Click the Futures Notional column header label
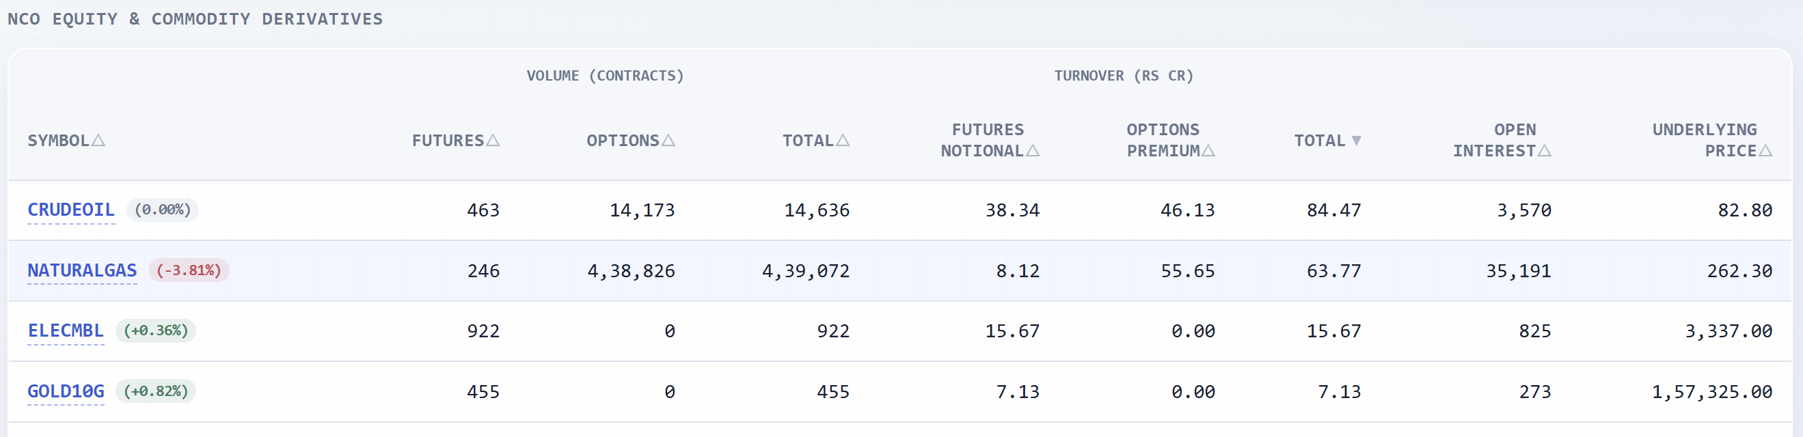The height and width of the screenshot is (437, 1803). pyautogui.click(x=983, y=141)
